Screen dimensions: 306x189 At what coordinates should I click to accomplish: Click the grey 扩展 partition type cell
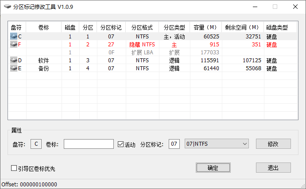pyautogui.click(x=174, y=53)
